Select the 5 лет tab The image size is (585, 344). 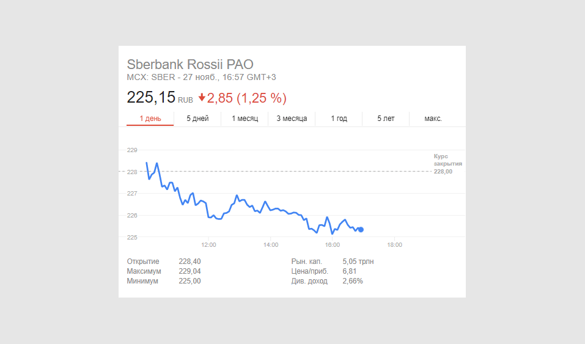point(386,119)
